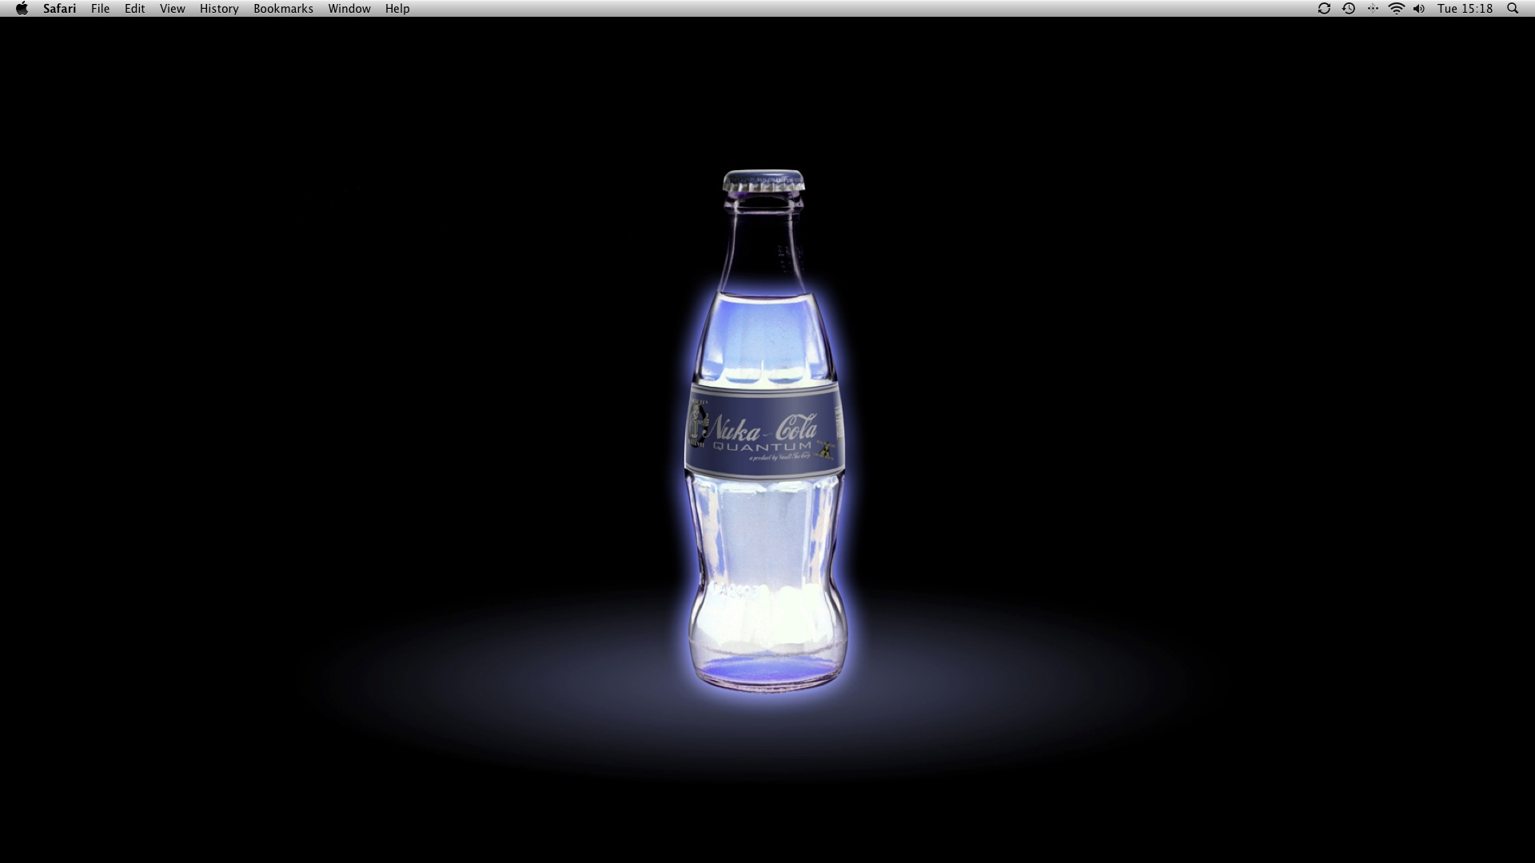This screenshot has width=1535, height=863.
Task: Open the History menu
Action: [219, 9]
